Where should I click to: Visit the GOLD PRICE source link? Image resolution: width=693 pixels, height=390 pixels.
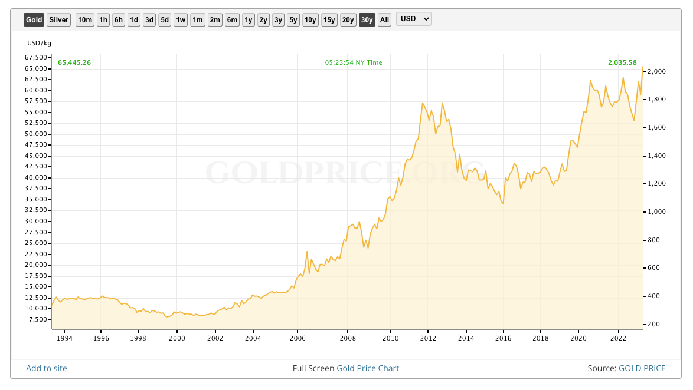(642, 368)
